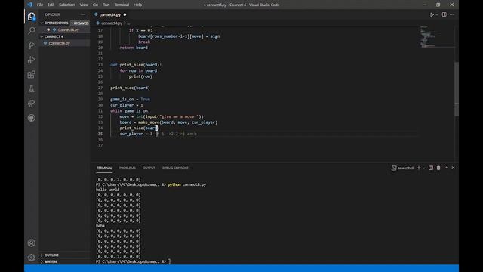Click 'while game_is_on:' on line 31
This screenshot has width=483, height=272.
130,111
